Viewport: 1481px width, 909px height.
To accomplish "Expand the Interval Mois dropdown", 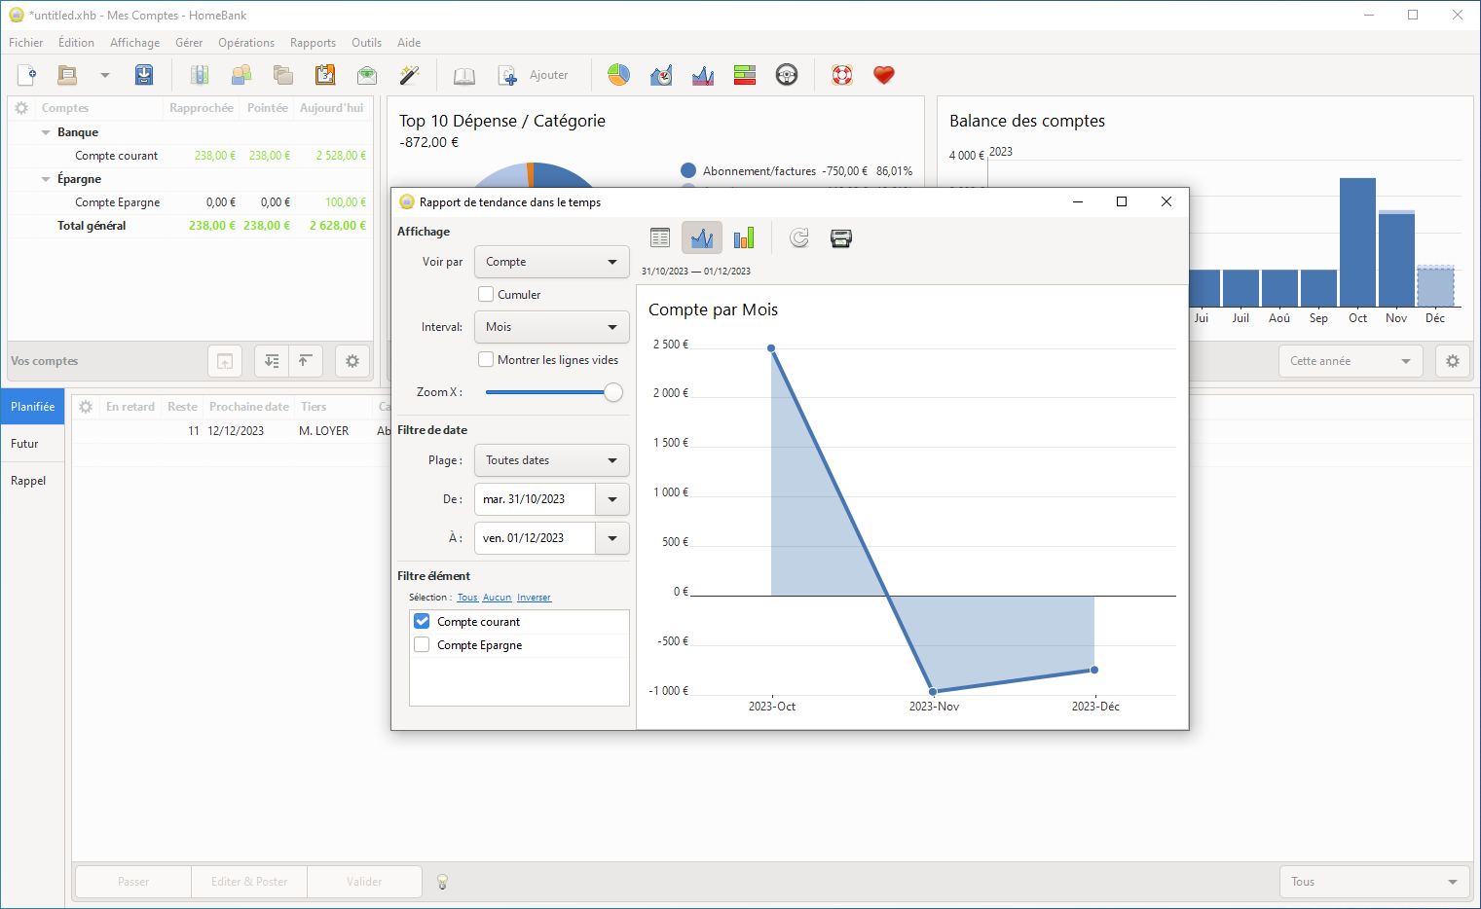I will point(551,327).
